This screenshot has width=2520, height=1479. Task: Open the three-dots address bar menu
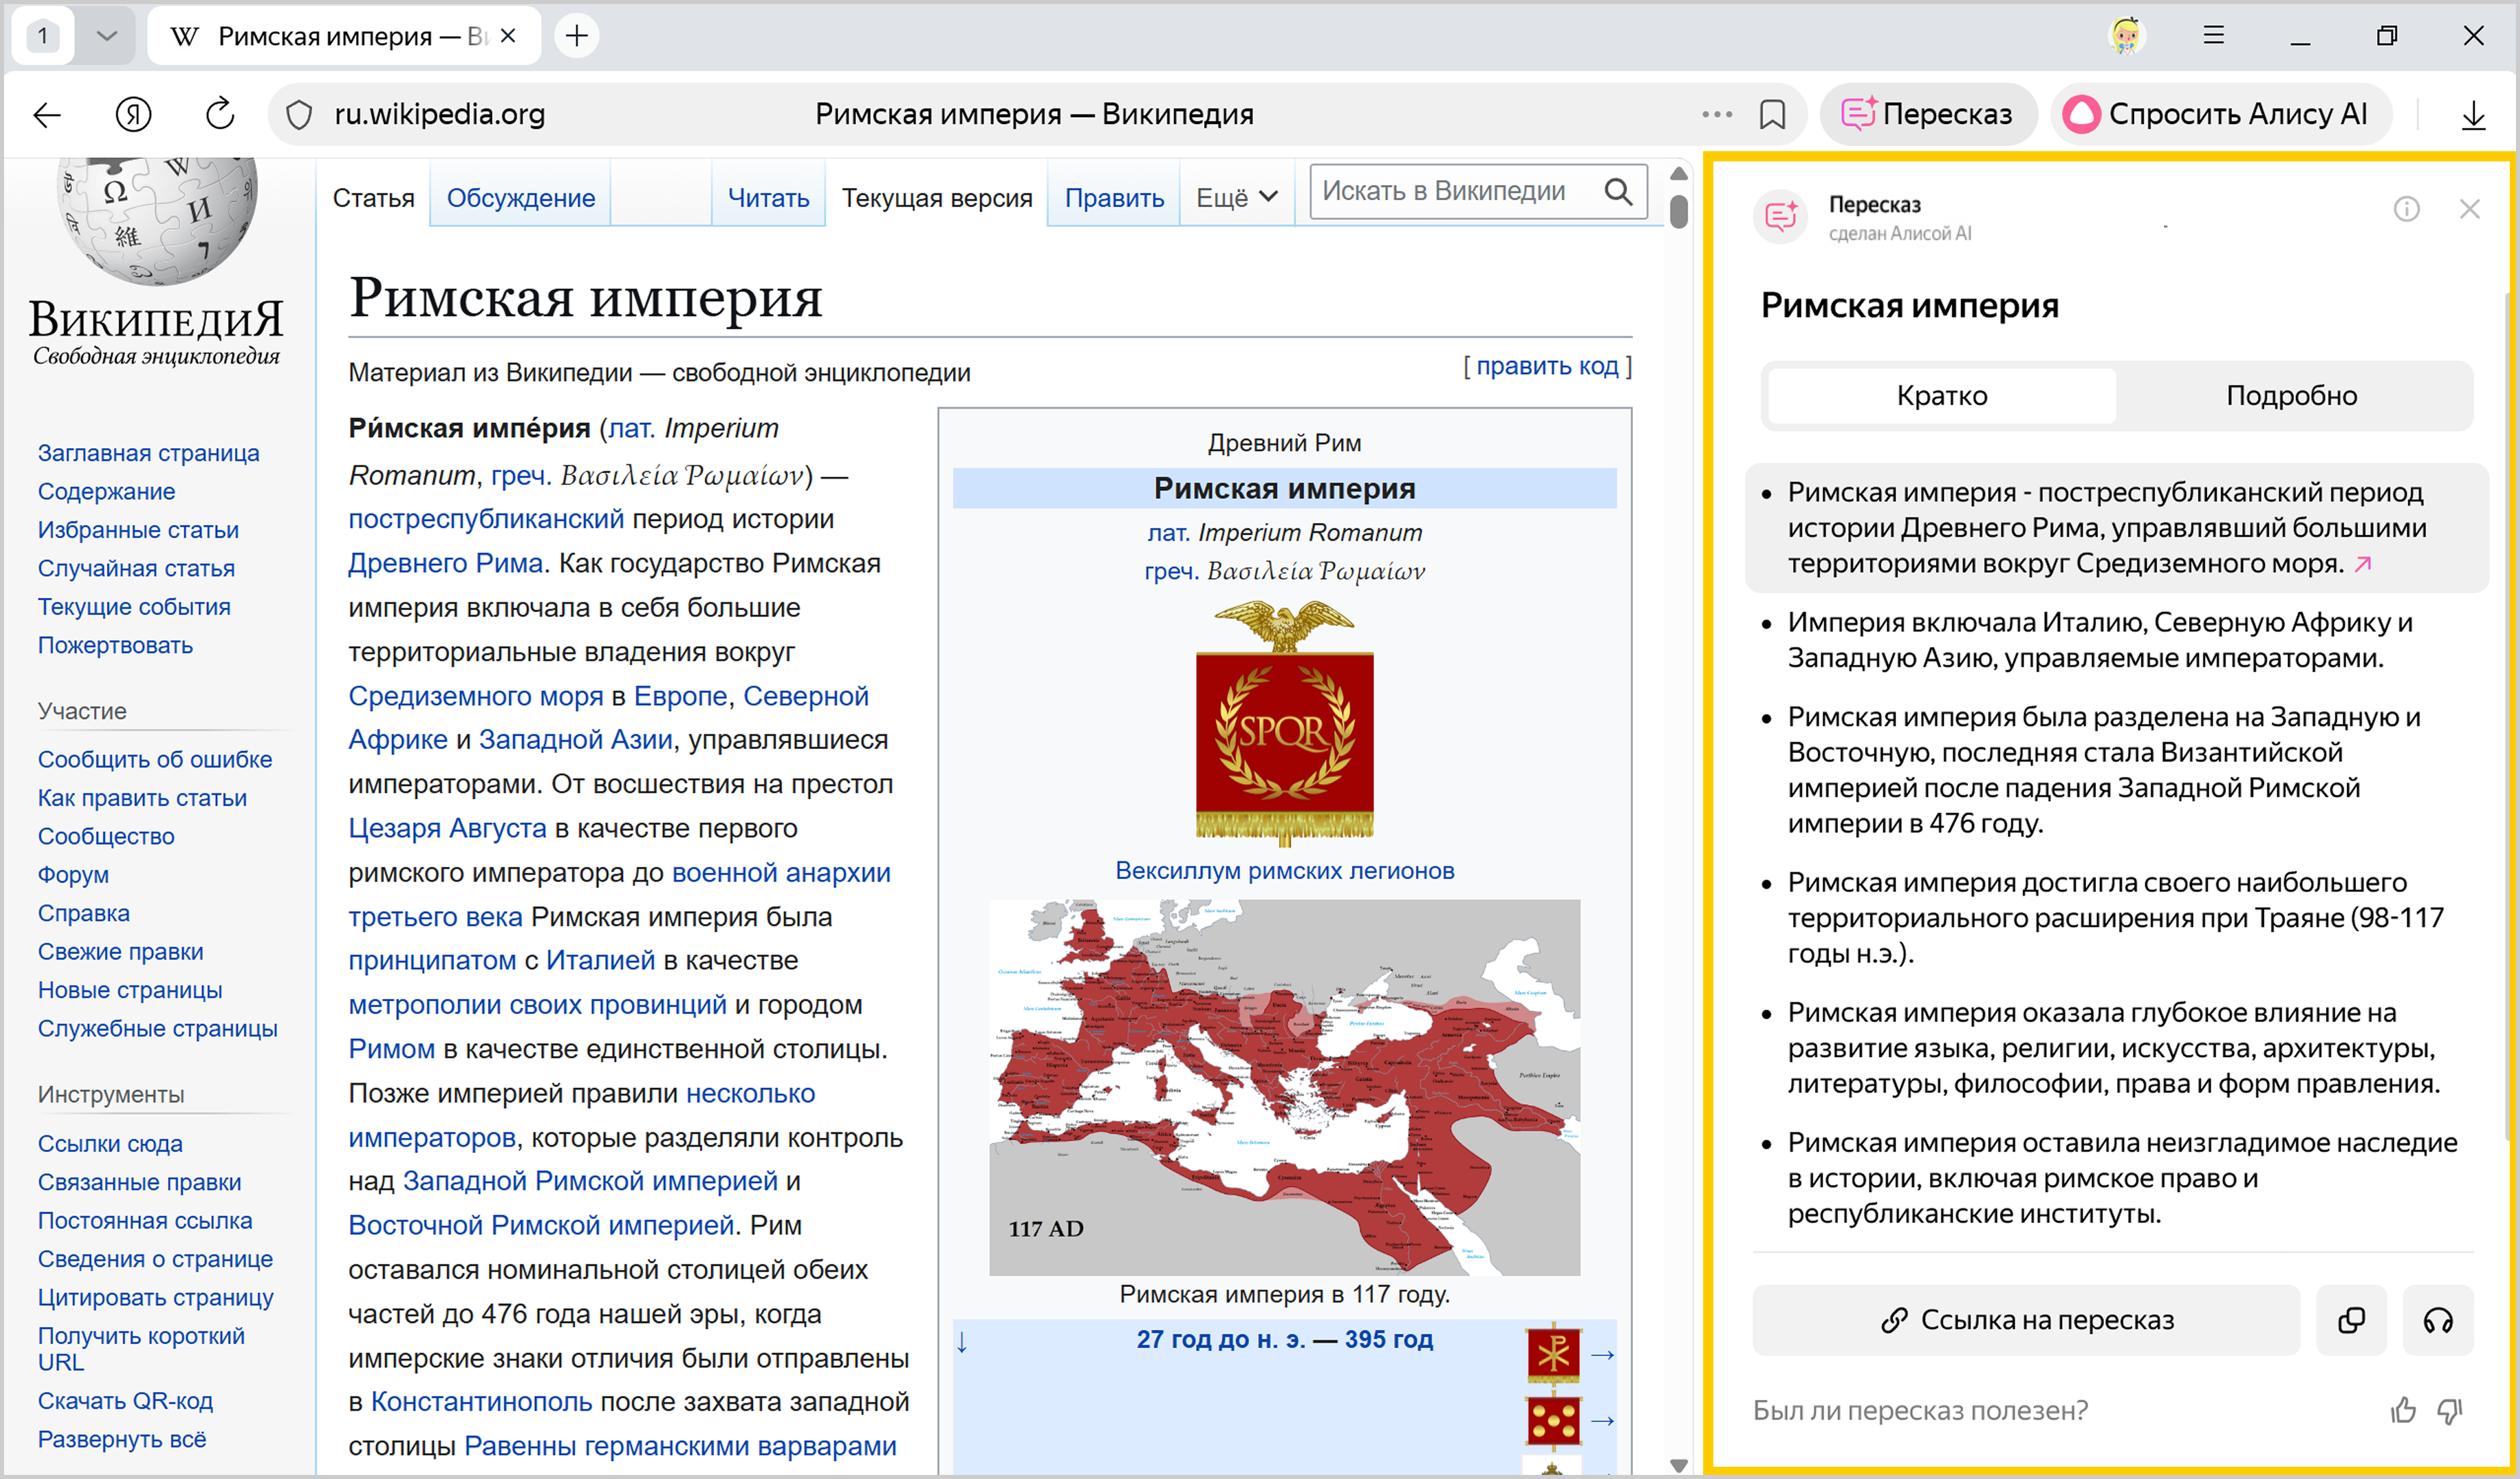1716,115
